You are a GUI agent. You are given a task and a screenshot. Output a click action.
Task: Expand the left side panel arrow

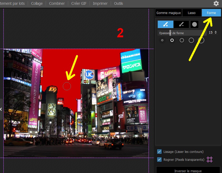tap(1, 109)
